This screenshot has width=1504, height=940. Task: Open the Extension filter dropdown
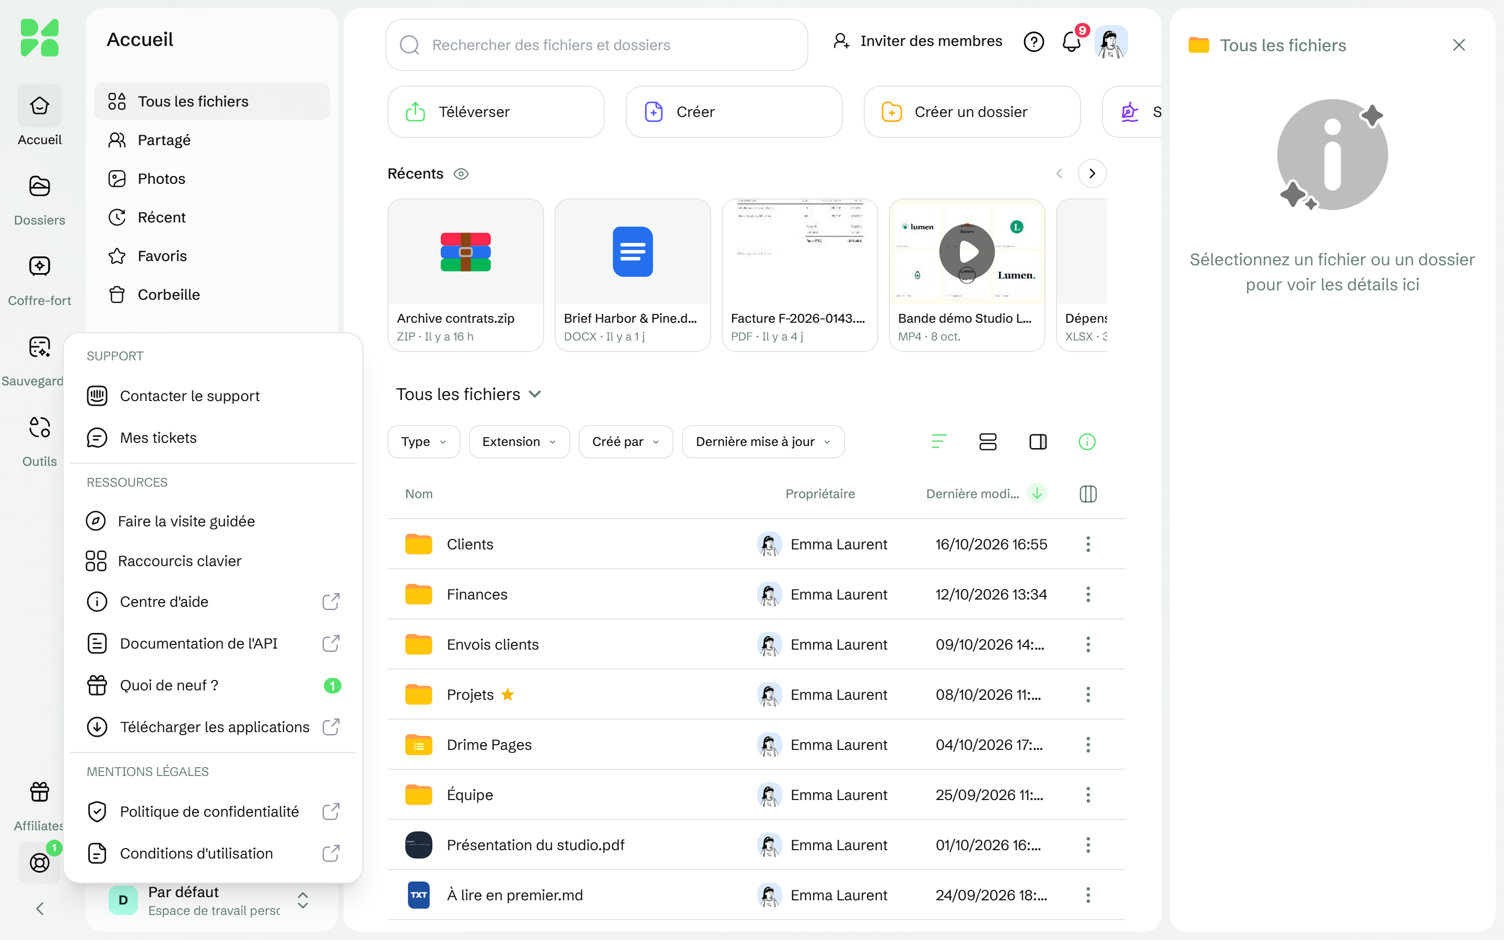519,441
